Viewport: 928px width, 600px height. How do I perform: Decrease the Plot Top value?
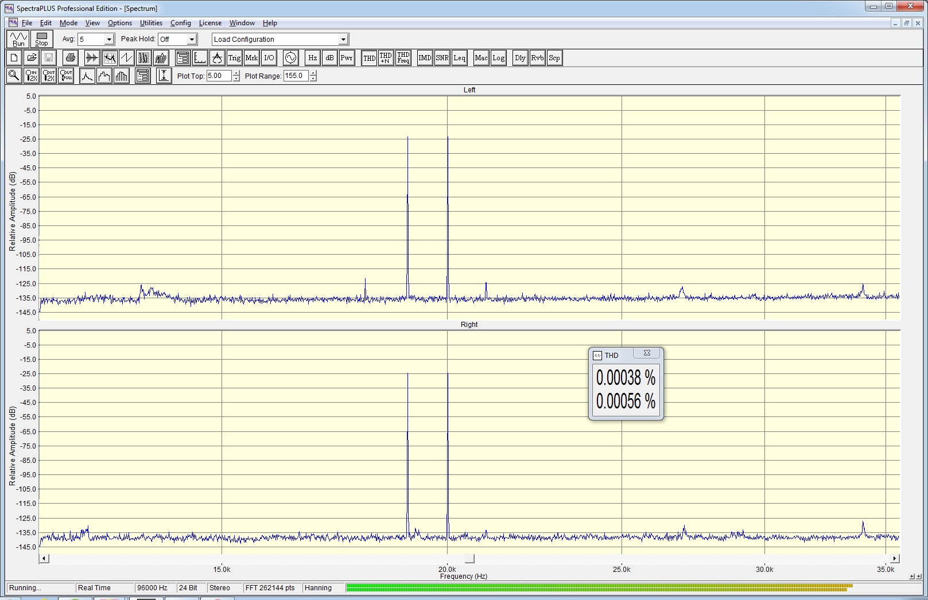[236, 79]
